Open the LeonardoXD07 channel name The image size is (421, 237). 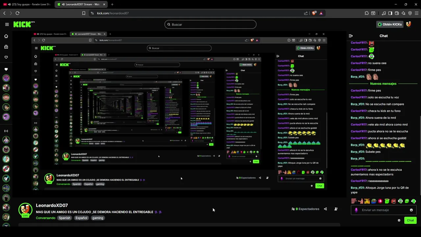(52, 205)
